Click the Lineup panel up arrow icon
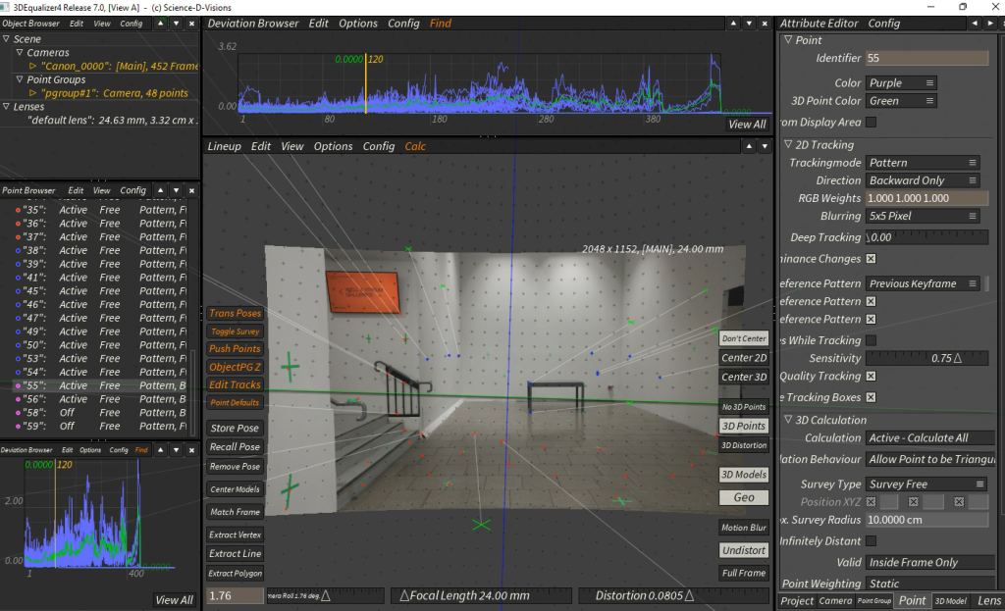This screenshot has height=611, width=1005. pyautogui.click(x=749, y=146)
